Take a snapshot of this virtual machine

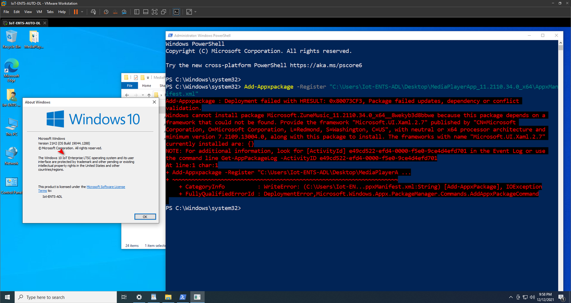click(106, 12)
